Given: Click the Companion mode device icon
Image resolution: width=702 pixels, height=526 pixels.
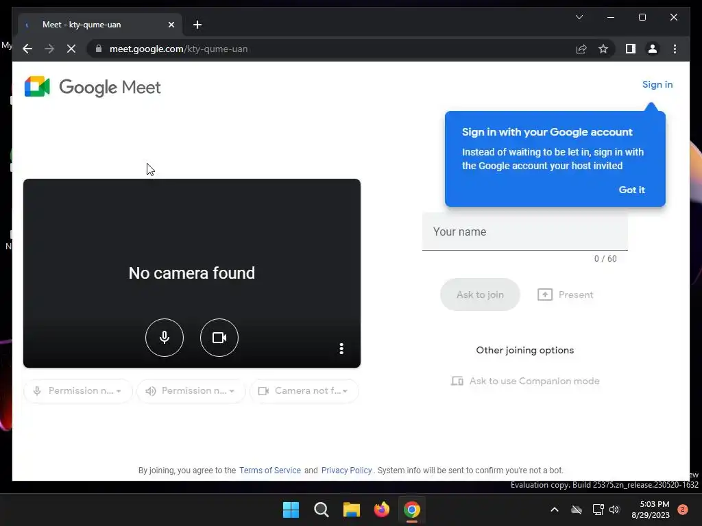Looking at the screenshot, I should tap(457, 381).
